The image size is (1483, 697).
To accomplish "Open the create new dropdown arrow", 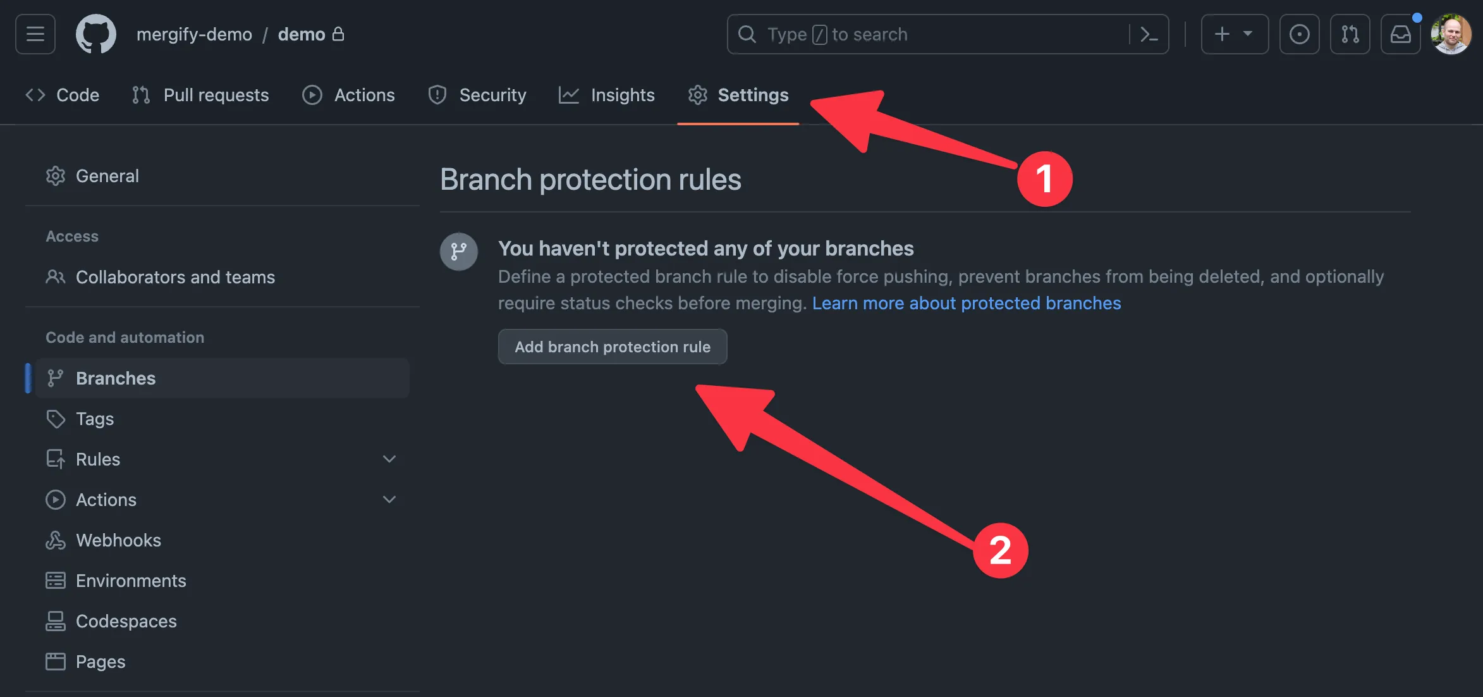I will (1248, 34).
